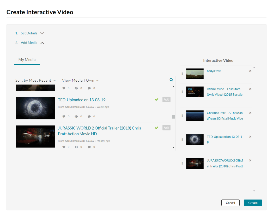The image size is (267, 211).
Task: Open step 1 Set Details
Action: pyautogui.click(x=29, y=33)
